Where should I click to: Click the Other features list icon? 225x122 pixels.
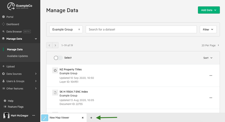[3, 89]
